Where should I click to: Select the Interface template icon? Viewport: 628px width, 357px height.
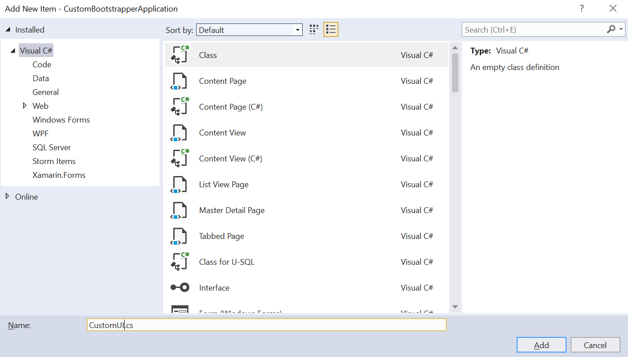tap(180, 287)
